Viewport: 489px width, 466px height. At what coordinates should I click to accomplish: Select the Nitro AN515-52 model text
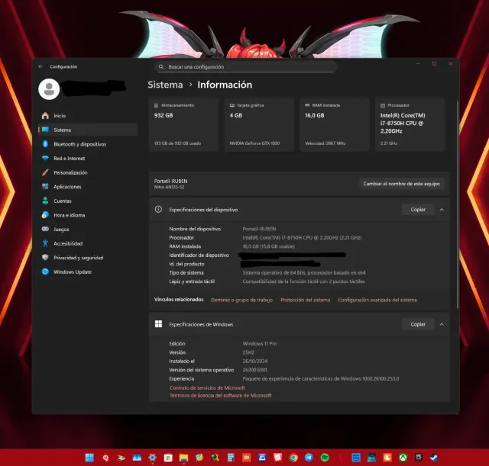[x=169, y=187]
